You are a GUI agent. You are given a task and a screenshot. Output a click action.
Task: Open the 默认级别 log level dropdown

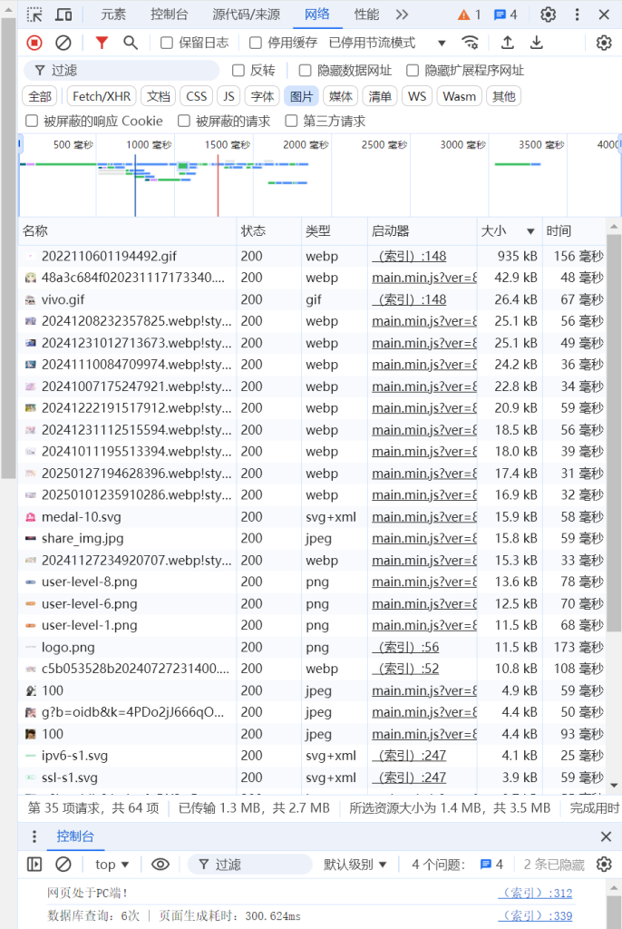[355, 865]
